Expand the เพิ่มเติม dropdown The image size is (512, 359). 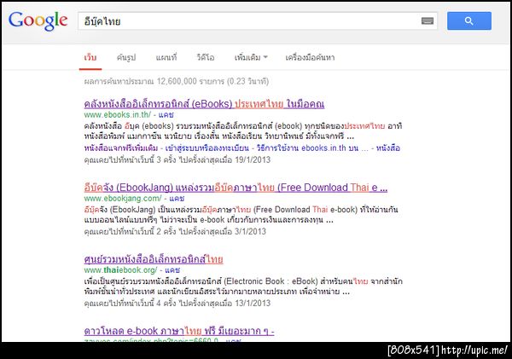click(251, 57)
